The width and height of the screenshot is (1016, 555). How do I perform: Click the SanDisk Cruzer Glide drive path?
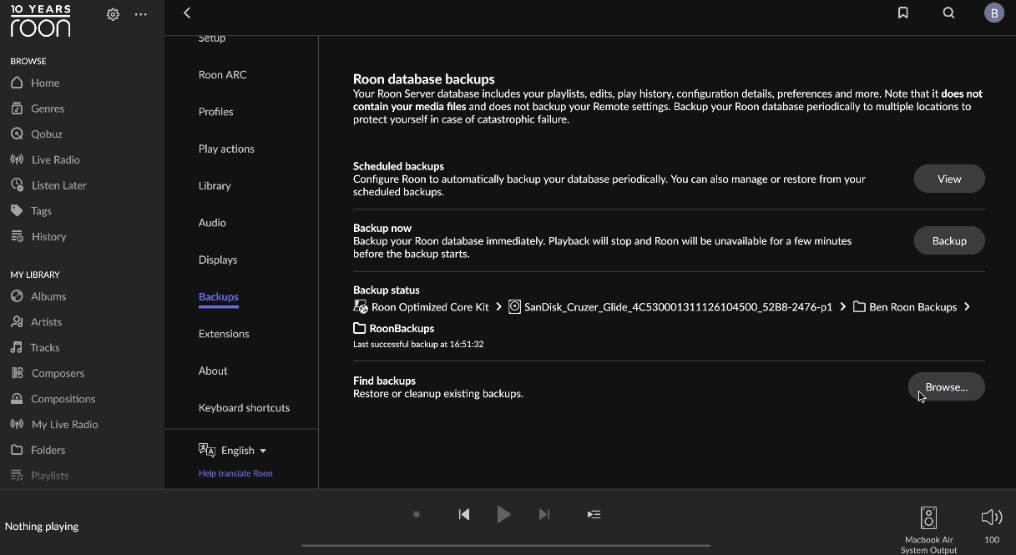click(670, 306)
